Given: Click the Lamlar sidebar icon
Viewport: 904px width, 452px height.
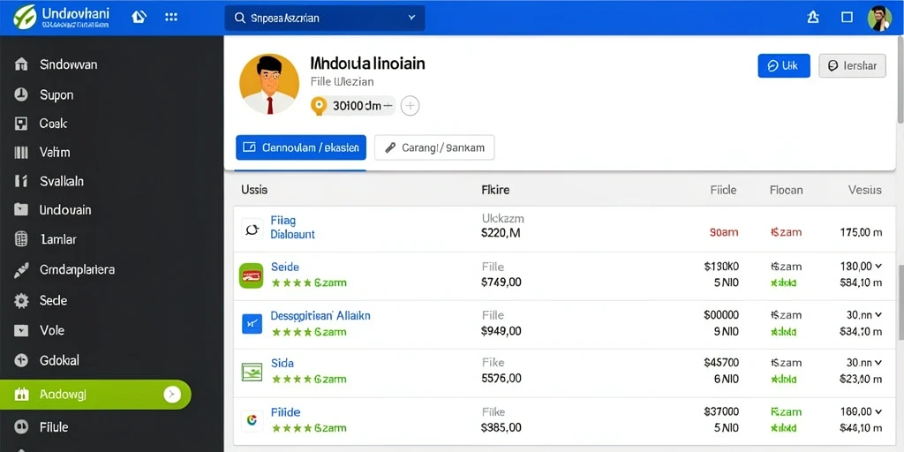Looking at the screenshot, I should point(21,239).
